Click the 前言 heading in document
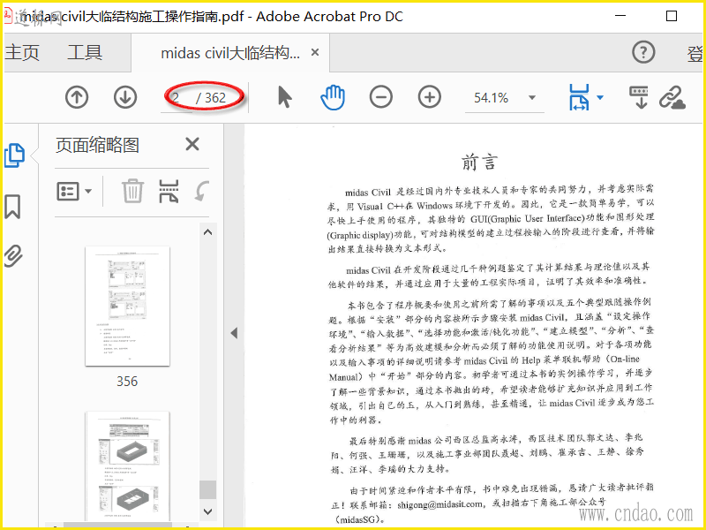Screen dimensions: 706x530 479,163
